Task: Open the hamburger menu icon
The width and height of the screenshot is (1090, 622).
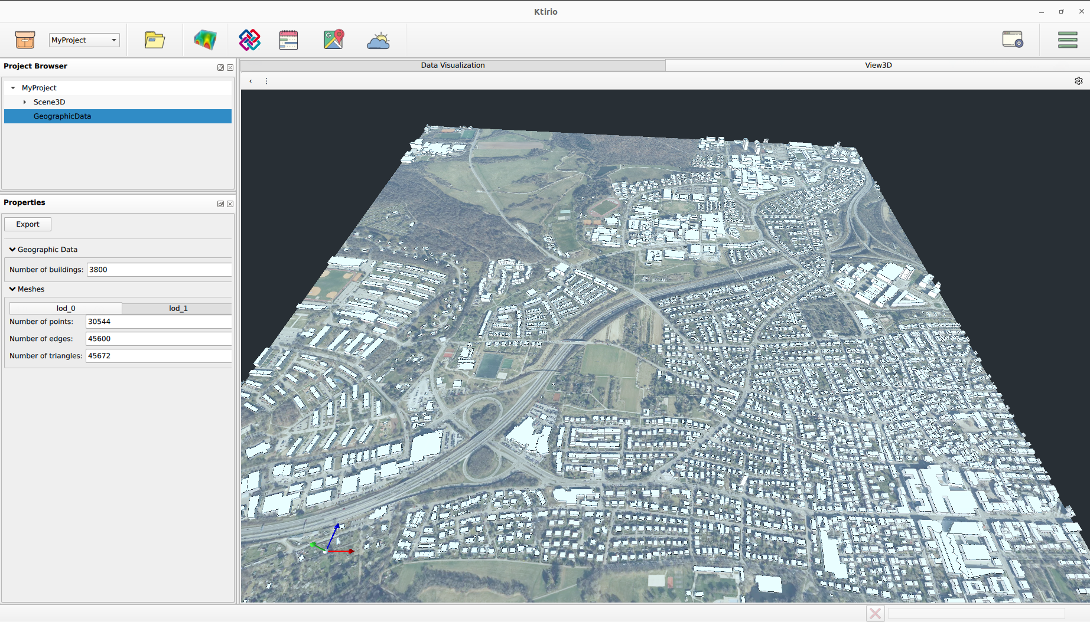Action: (1068, 40)
